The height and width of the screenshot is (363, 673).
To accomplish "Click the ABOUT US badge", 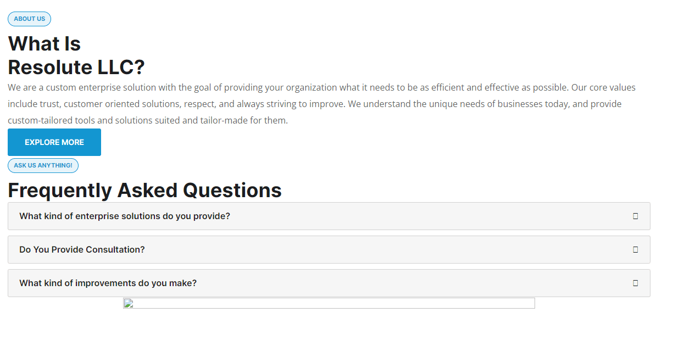I will pyautogui.click(x=30, y=19).
